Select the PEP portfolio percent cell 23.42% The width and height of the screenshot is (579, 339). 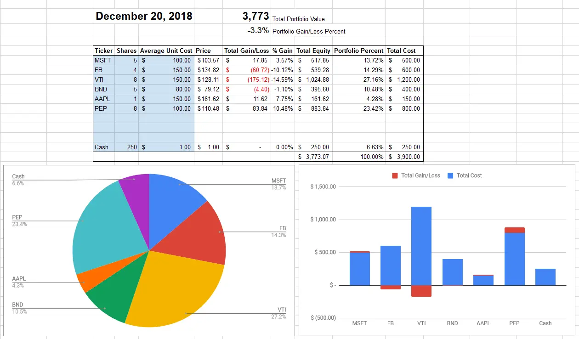point(359,108)
